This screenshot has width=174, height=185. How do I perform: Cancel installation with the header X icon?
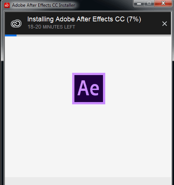click(165, 24)
